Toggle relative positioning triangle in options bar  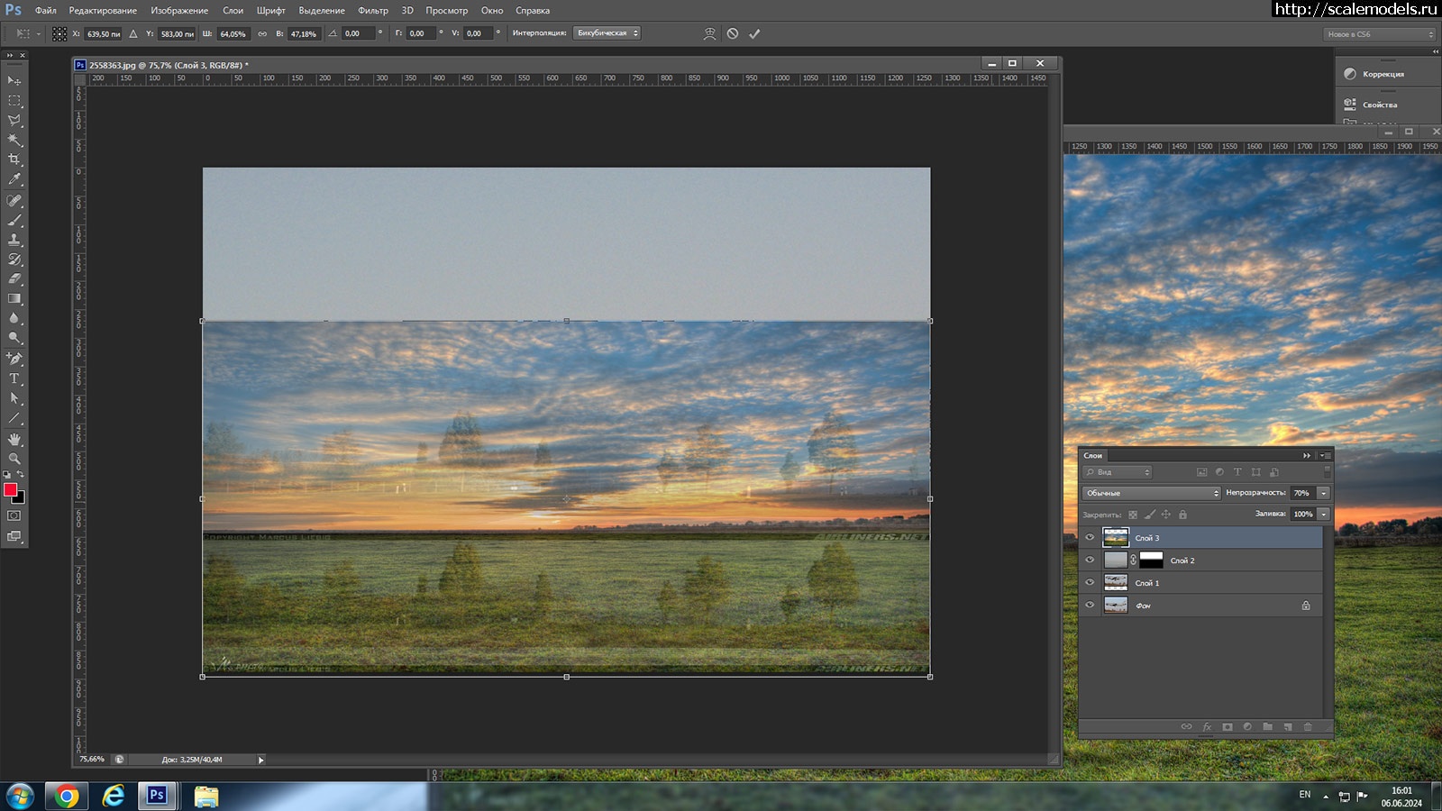(x=133, y=33)
